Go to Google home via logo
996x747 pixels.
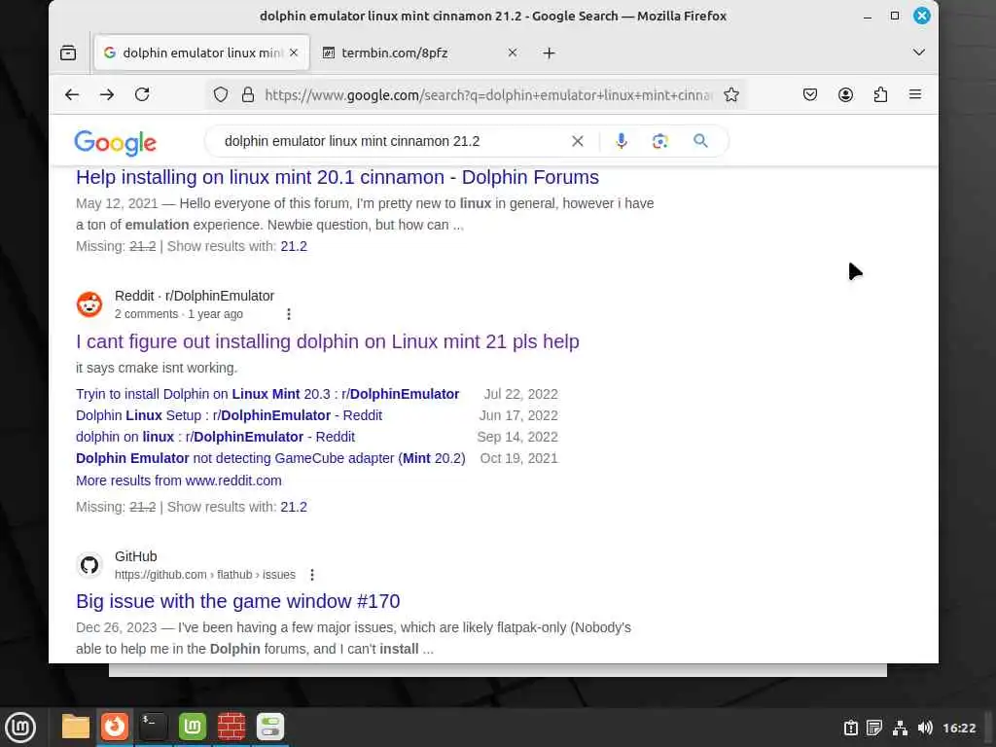115,142
